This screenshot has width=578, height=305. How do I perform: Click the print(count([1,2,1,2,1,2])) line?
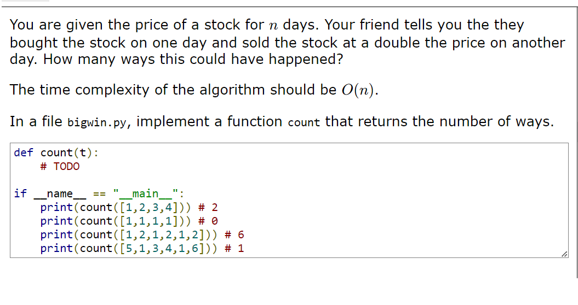(142, 234)
